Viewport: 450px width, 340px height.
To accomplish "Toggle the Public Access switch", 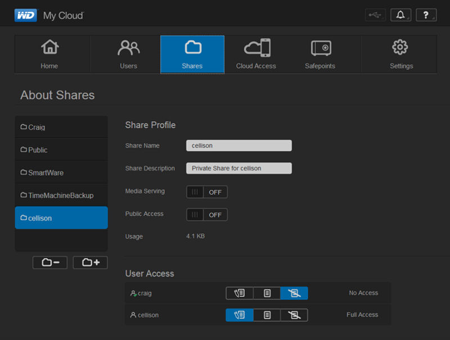I will click(207, 215).
